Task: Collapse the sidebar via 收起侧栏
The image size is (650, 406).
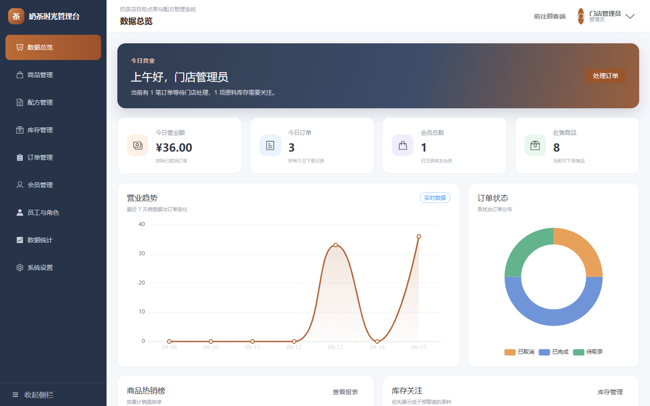Action: [x=32, y=395]
